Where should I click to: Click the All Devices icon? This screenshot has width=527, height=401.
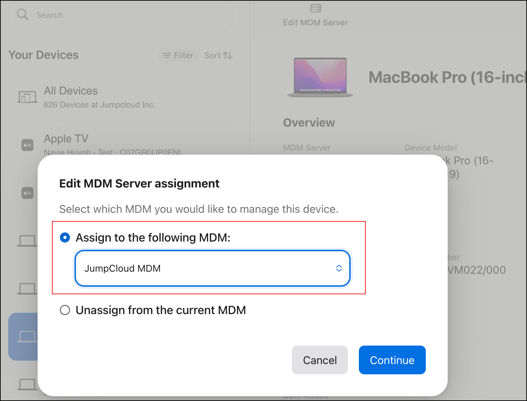pos(27,98)
